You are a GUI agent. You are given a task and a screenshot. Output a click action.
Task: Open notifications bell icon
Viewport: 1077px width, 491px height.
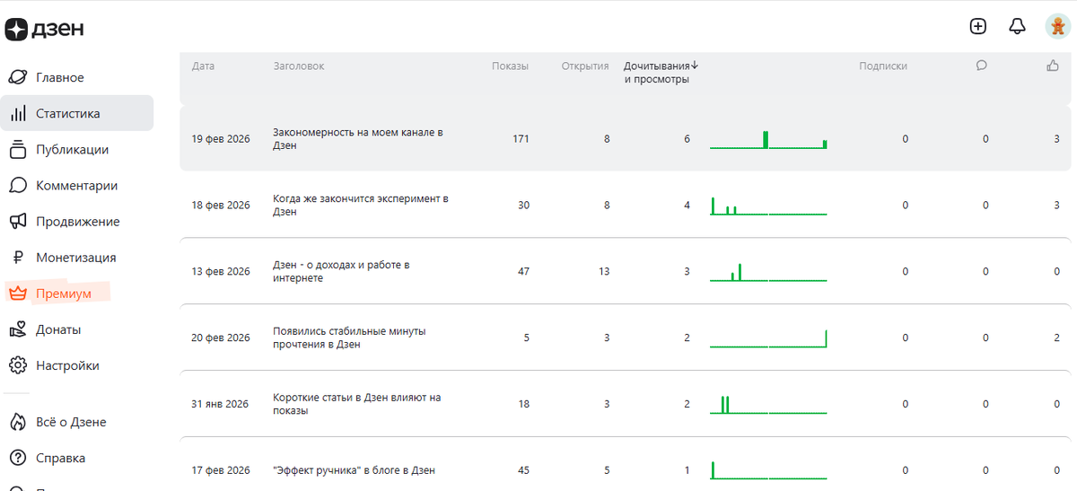coord(1017,27)
